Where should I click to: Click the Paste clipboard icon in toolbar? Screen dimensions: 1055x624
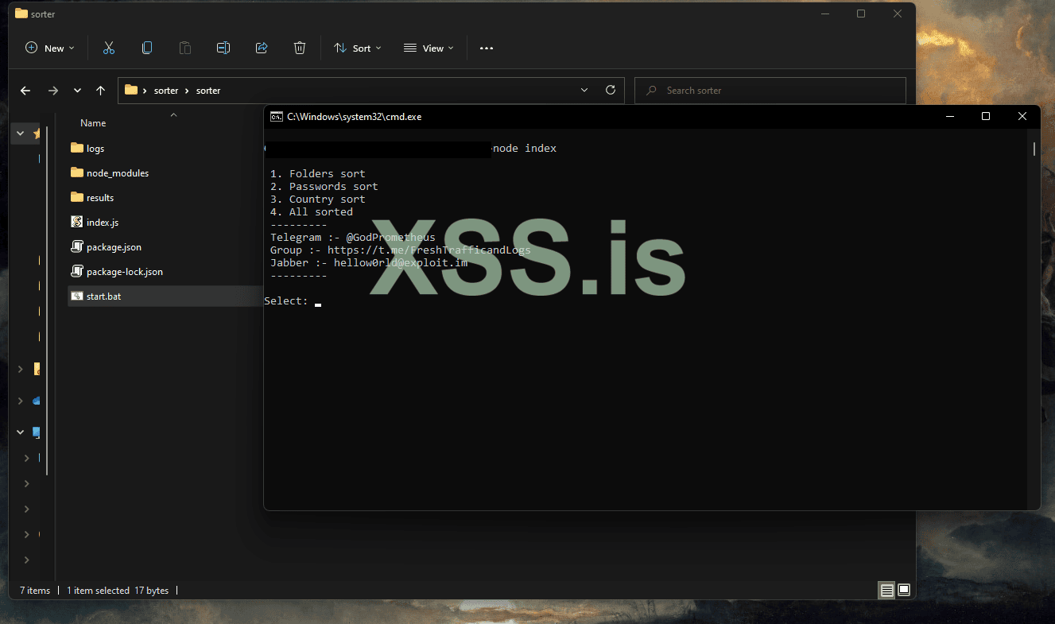pyautogui.click(x=185, y=48)
